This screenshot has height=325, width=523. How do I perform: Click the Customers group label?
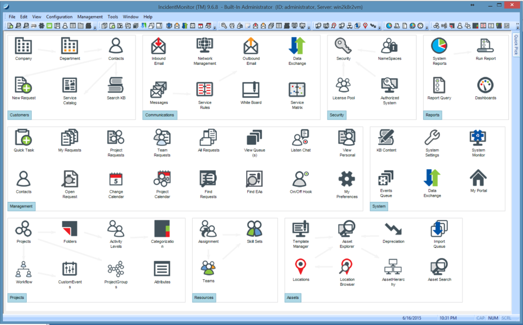click(x=20, y=115)
